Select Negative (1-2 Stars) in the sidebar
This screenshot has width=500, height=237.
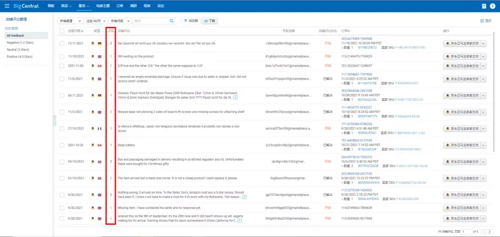pos(20,43)
